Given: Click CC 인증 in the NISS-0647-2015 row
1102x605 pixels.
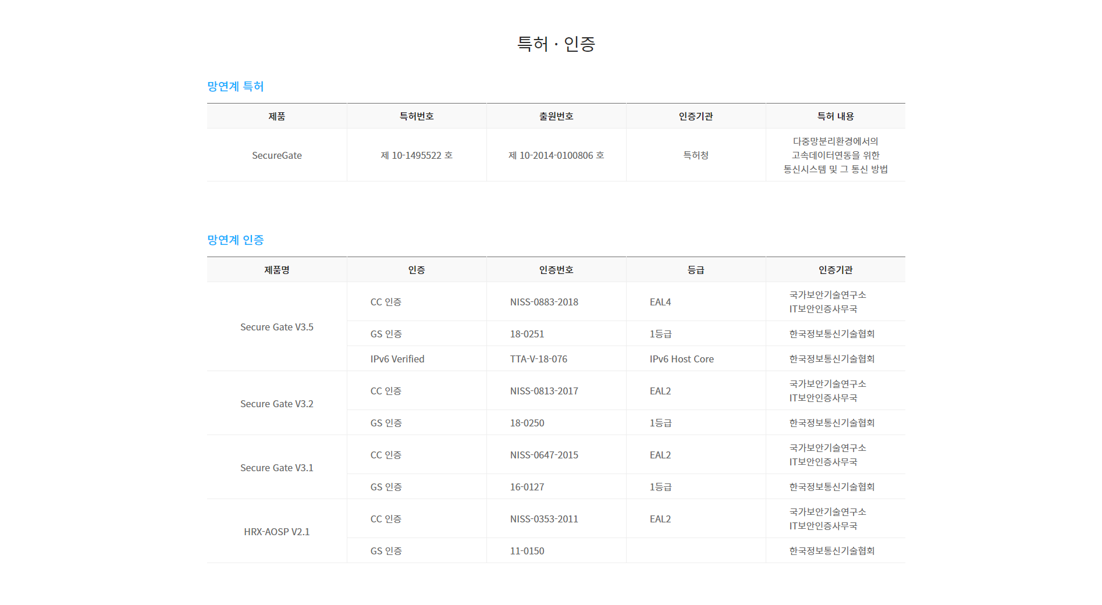Looking at the screenshot, I should (386, 455).
